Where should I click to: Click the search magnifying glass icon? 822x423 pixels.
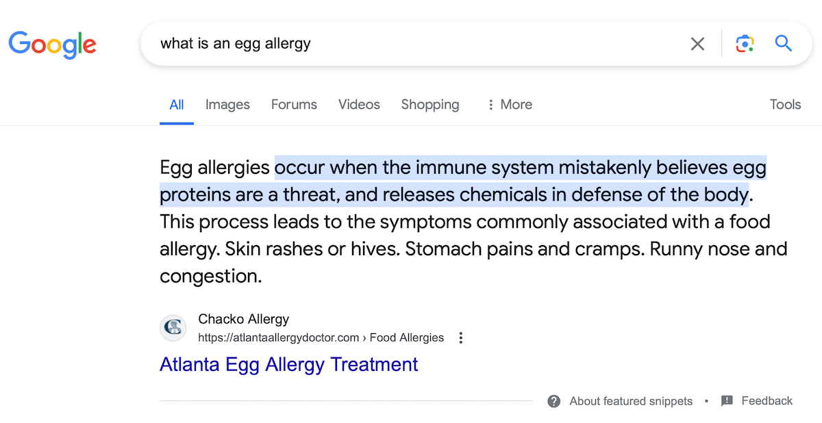click(783, 43)
